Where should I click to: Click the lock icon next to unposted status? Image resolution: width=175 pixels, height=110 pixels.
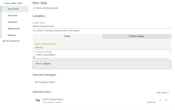click(34, 8)
